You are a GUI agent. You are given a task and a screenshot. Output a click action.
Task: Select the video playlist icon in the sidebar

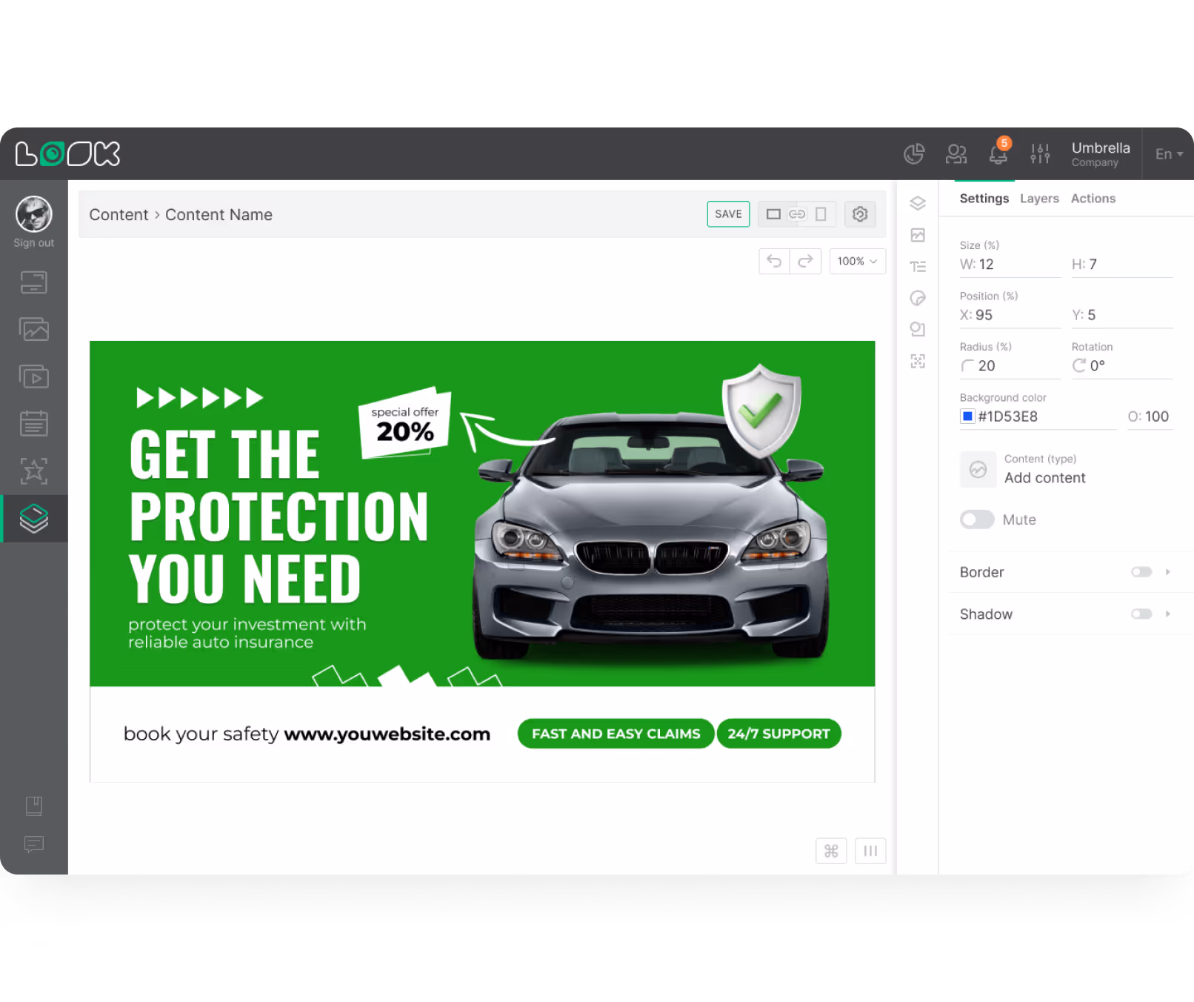click(33, 376)
